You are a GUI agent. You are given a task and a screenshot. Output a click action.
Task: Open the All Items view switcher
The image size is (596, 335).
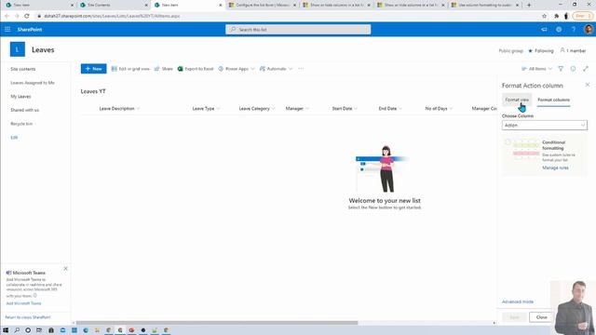[536, 69]
